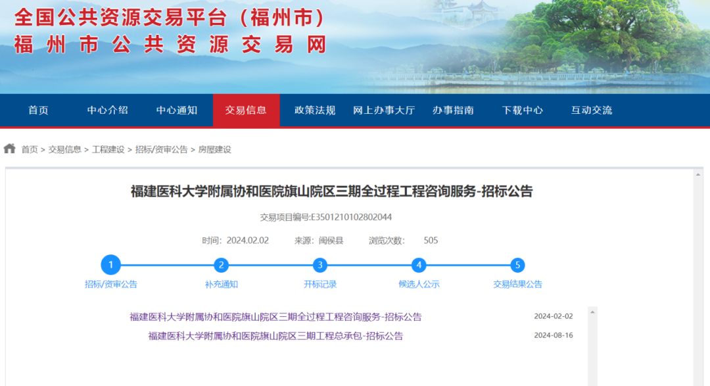Open the 补充通知 step label
This screenshot has width=710, height=386.
[222, 285]
